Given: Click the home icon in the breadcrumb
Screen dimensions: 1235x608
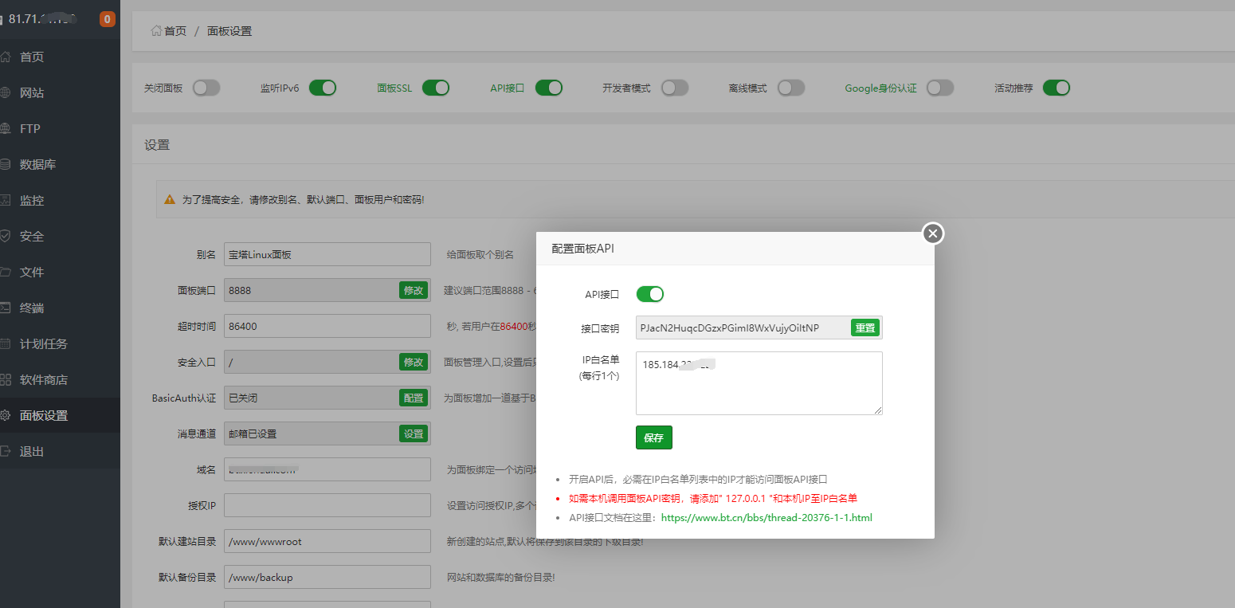Looking at the screenshot, I should tap(156, 31).
